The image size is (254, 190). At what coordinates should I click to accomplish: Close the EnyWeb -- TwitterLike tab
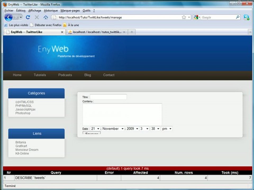coord(62,32)
